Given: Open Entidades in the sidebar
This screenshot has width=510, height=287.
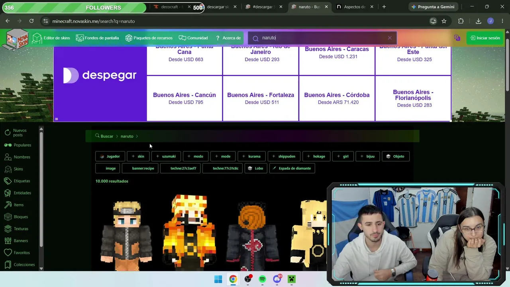Looking at the screenshot, I should [18, 193].
